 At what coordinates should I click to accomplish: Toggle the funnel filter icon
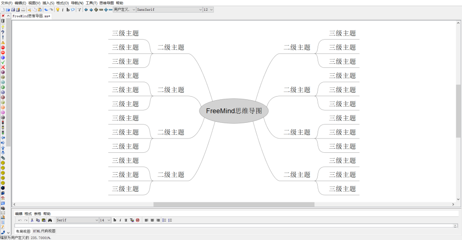pyautogui.click(x=79, y=10)
